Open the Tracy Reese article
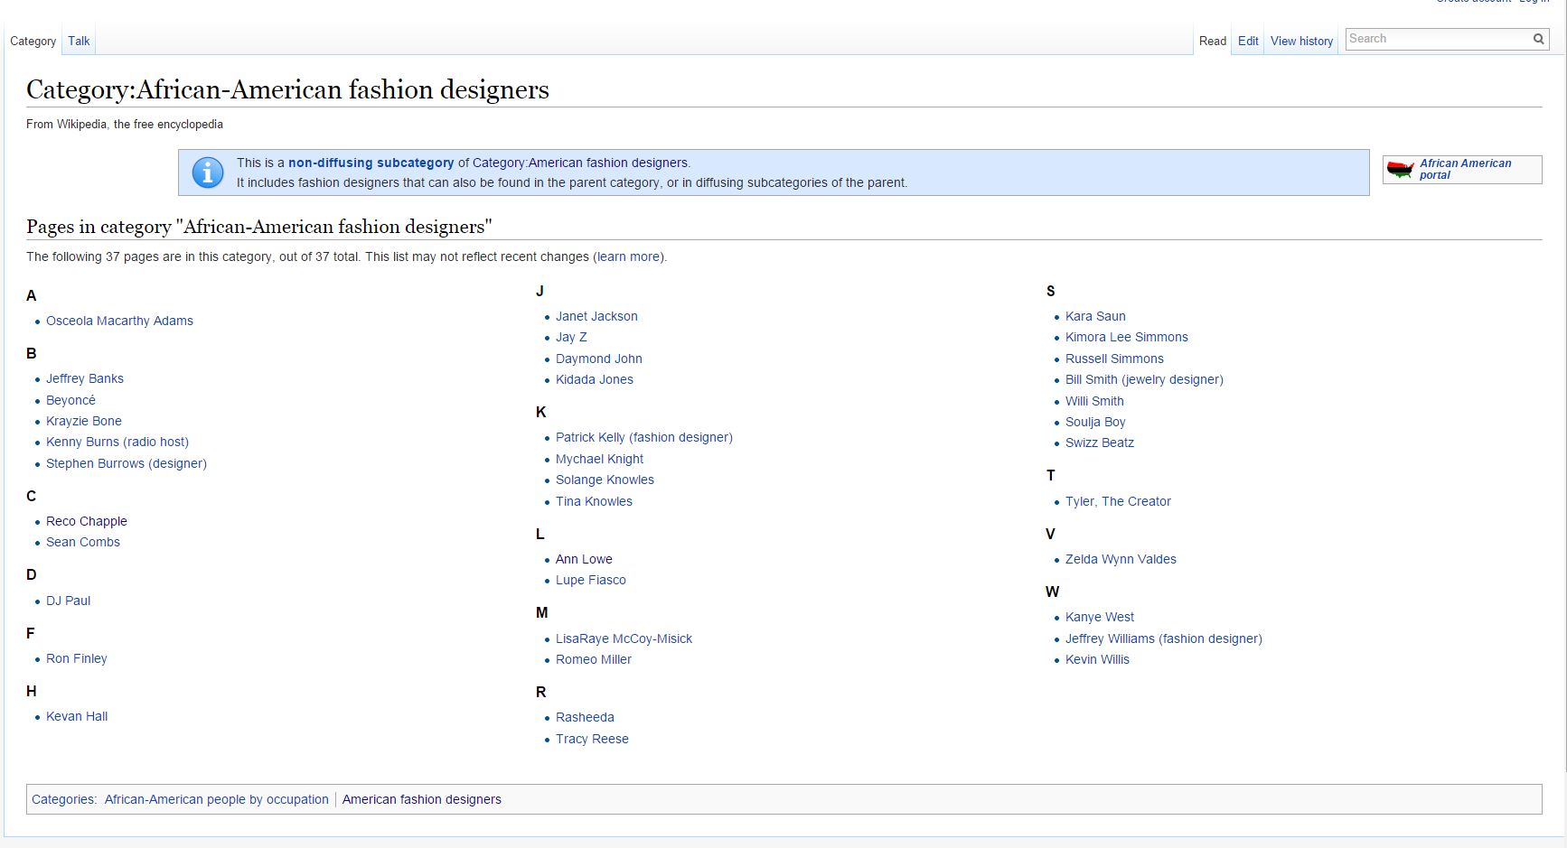 coord(592,739)
